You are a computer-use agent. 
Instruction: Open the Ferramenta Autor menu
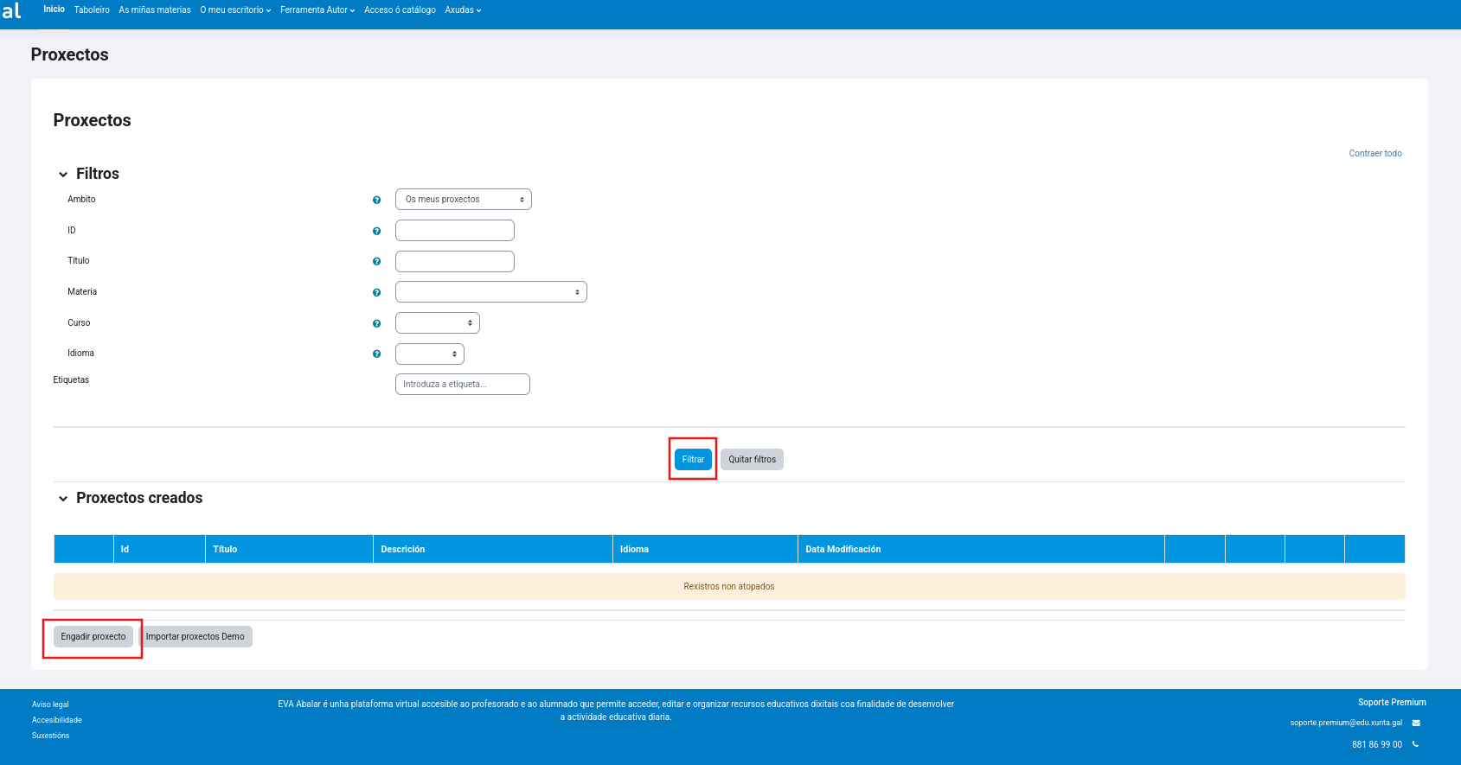click(317, 10)
